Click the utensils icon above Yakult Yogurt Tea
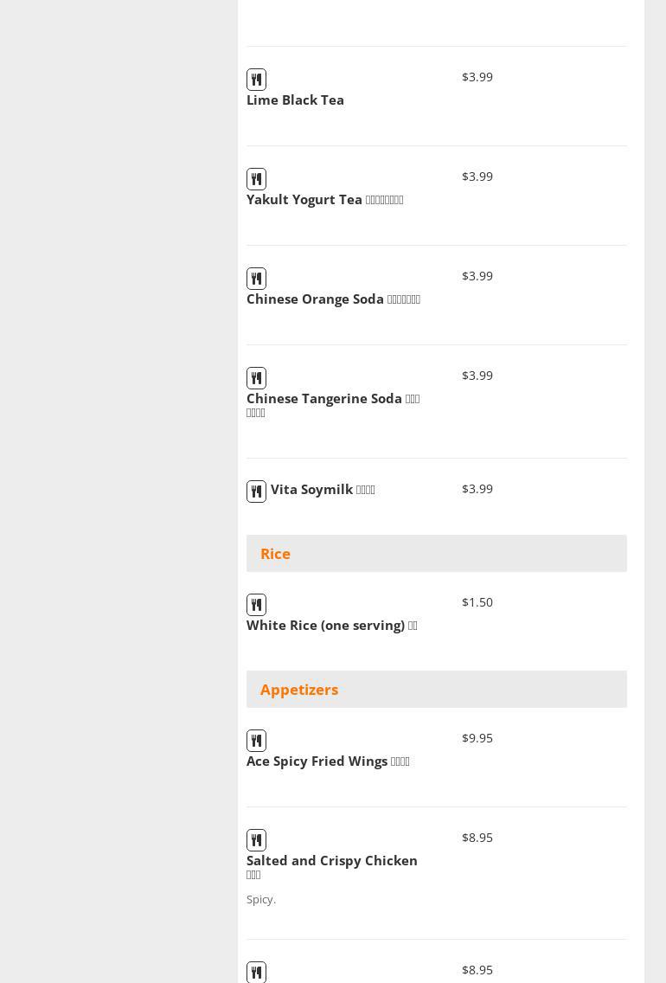This screenshot has height=983, width=666. coord(256,179)
